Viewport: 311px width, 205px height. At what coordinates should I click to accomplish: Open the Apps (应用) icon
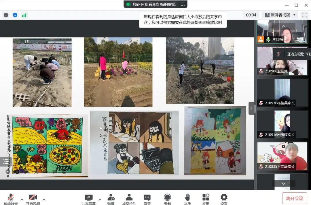(206, 198)
